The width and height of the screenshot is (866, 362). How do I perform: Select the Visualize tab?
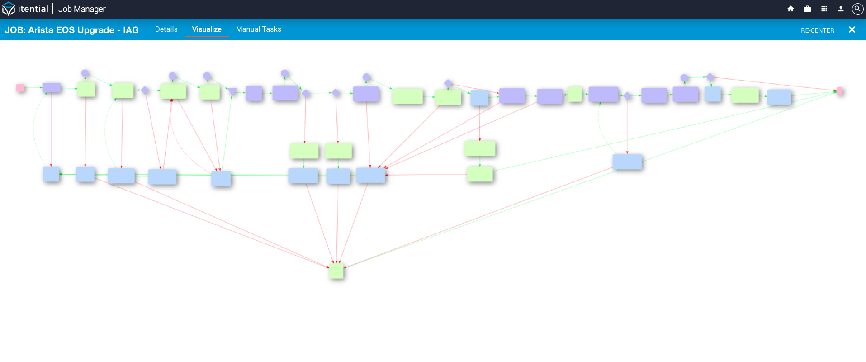pos(207,29)
